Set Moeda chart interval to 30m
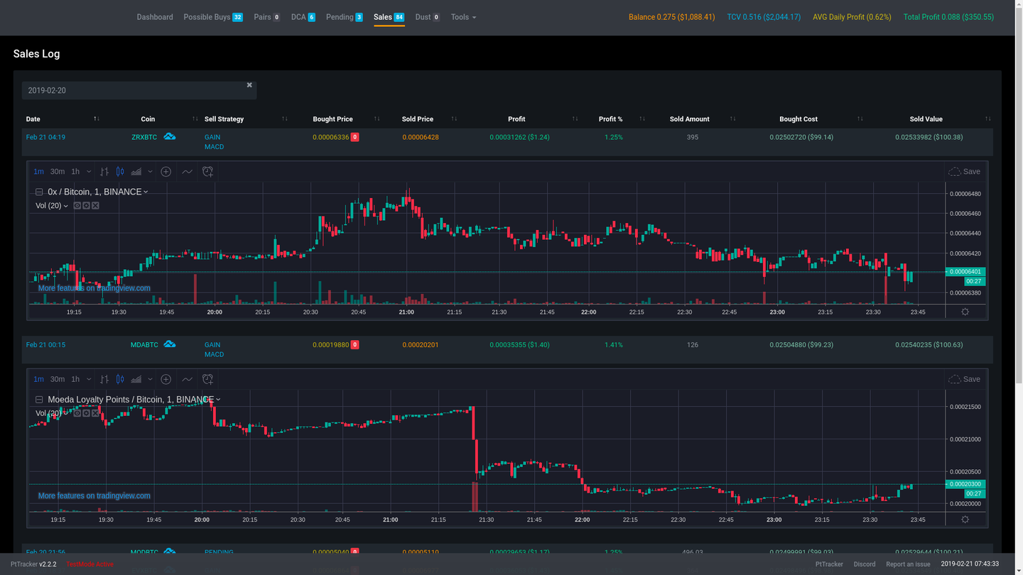1023x575 pixels. pyautogui.click(x=58, y=379)
